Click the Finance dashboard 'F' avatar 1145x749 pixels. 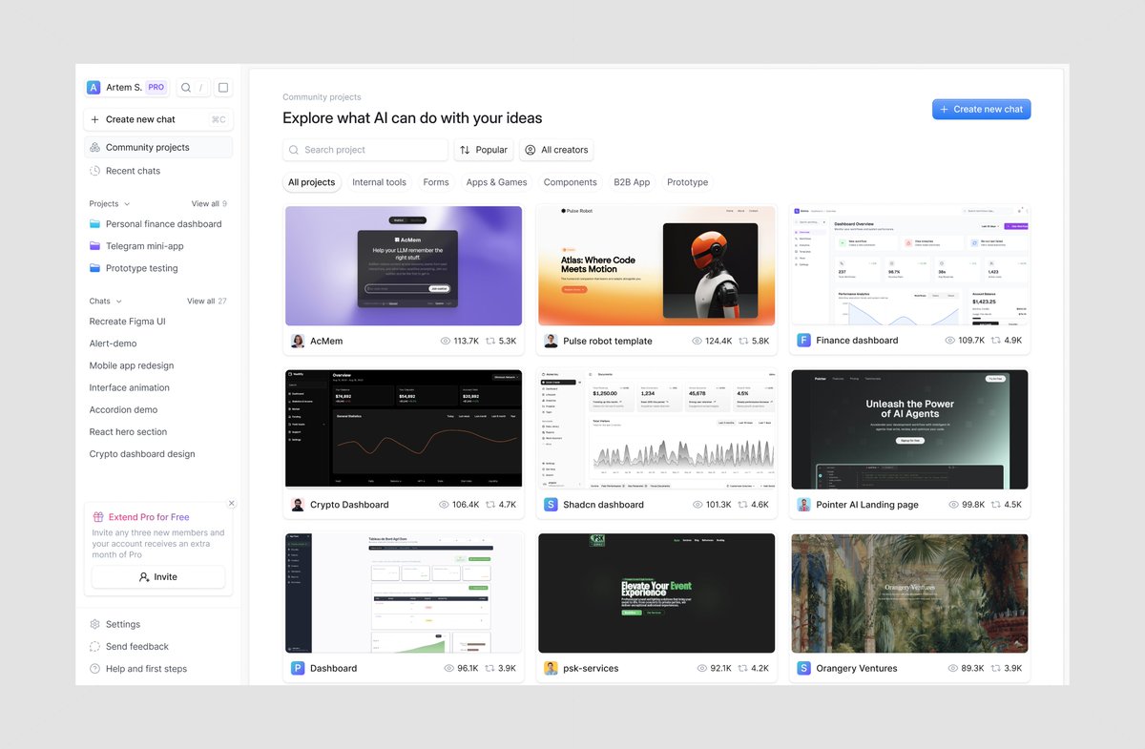coord(803,341)
